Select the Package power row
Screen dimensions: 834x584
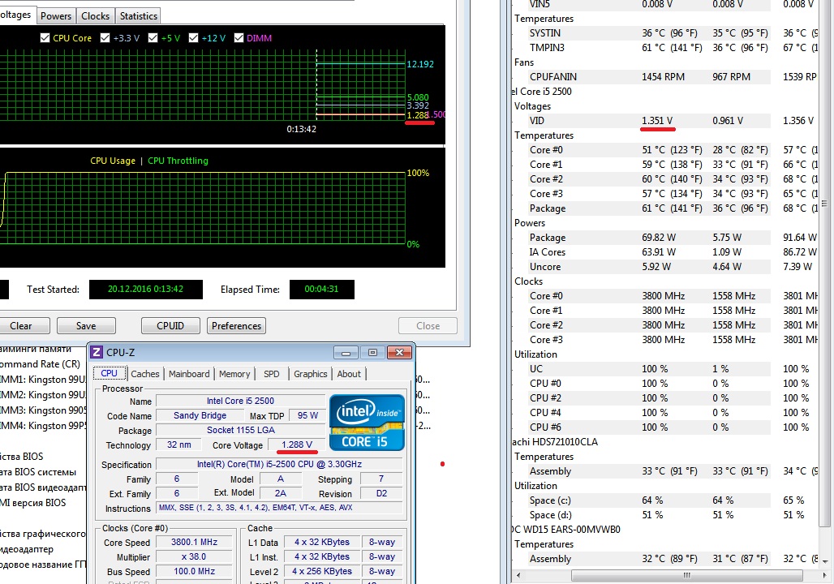[x=667, y=238]
